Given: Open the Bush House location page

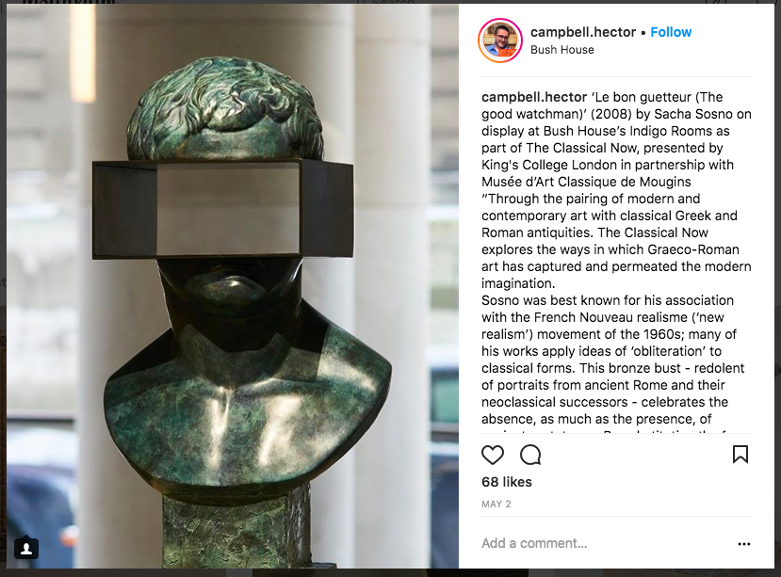Looking at the screenshot, I should point(561,50).
